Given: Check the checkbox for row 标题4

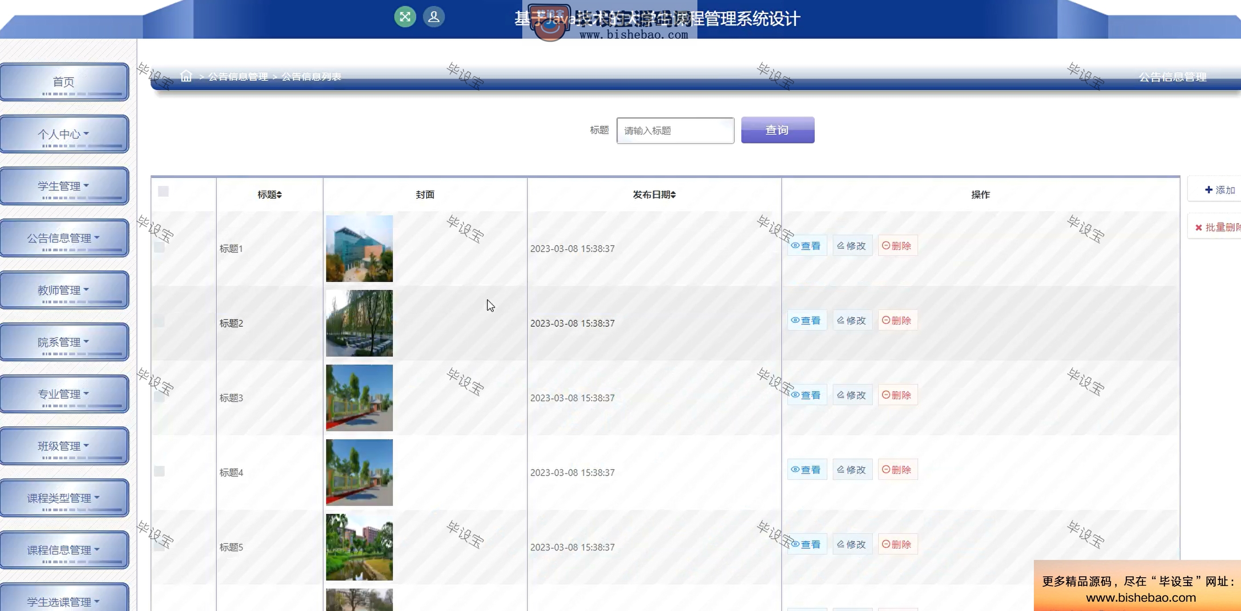Looking at the screenshot, I should [x=160, y=471].
